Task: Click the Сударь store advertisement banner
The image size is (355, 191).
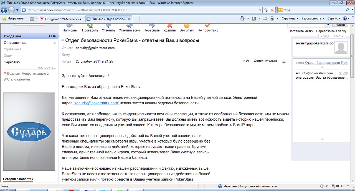Action: click(x=29, y=131)
